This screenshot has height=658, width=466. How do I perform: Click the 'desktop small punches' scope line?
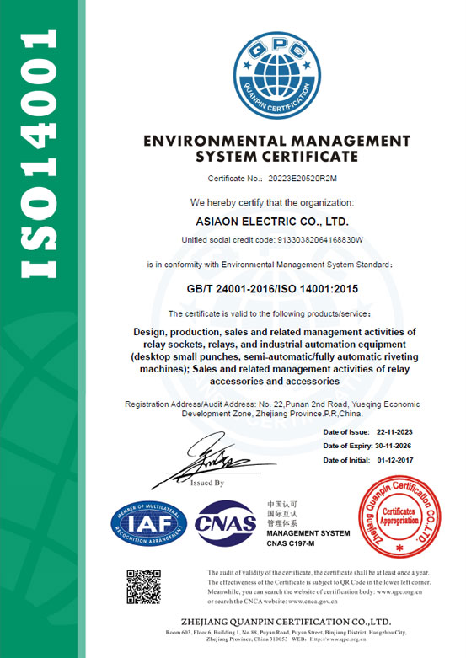point(275,357)
